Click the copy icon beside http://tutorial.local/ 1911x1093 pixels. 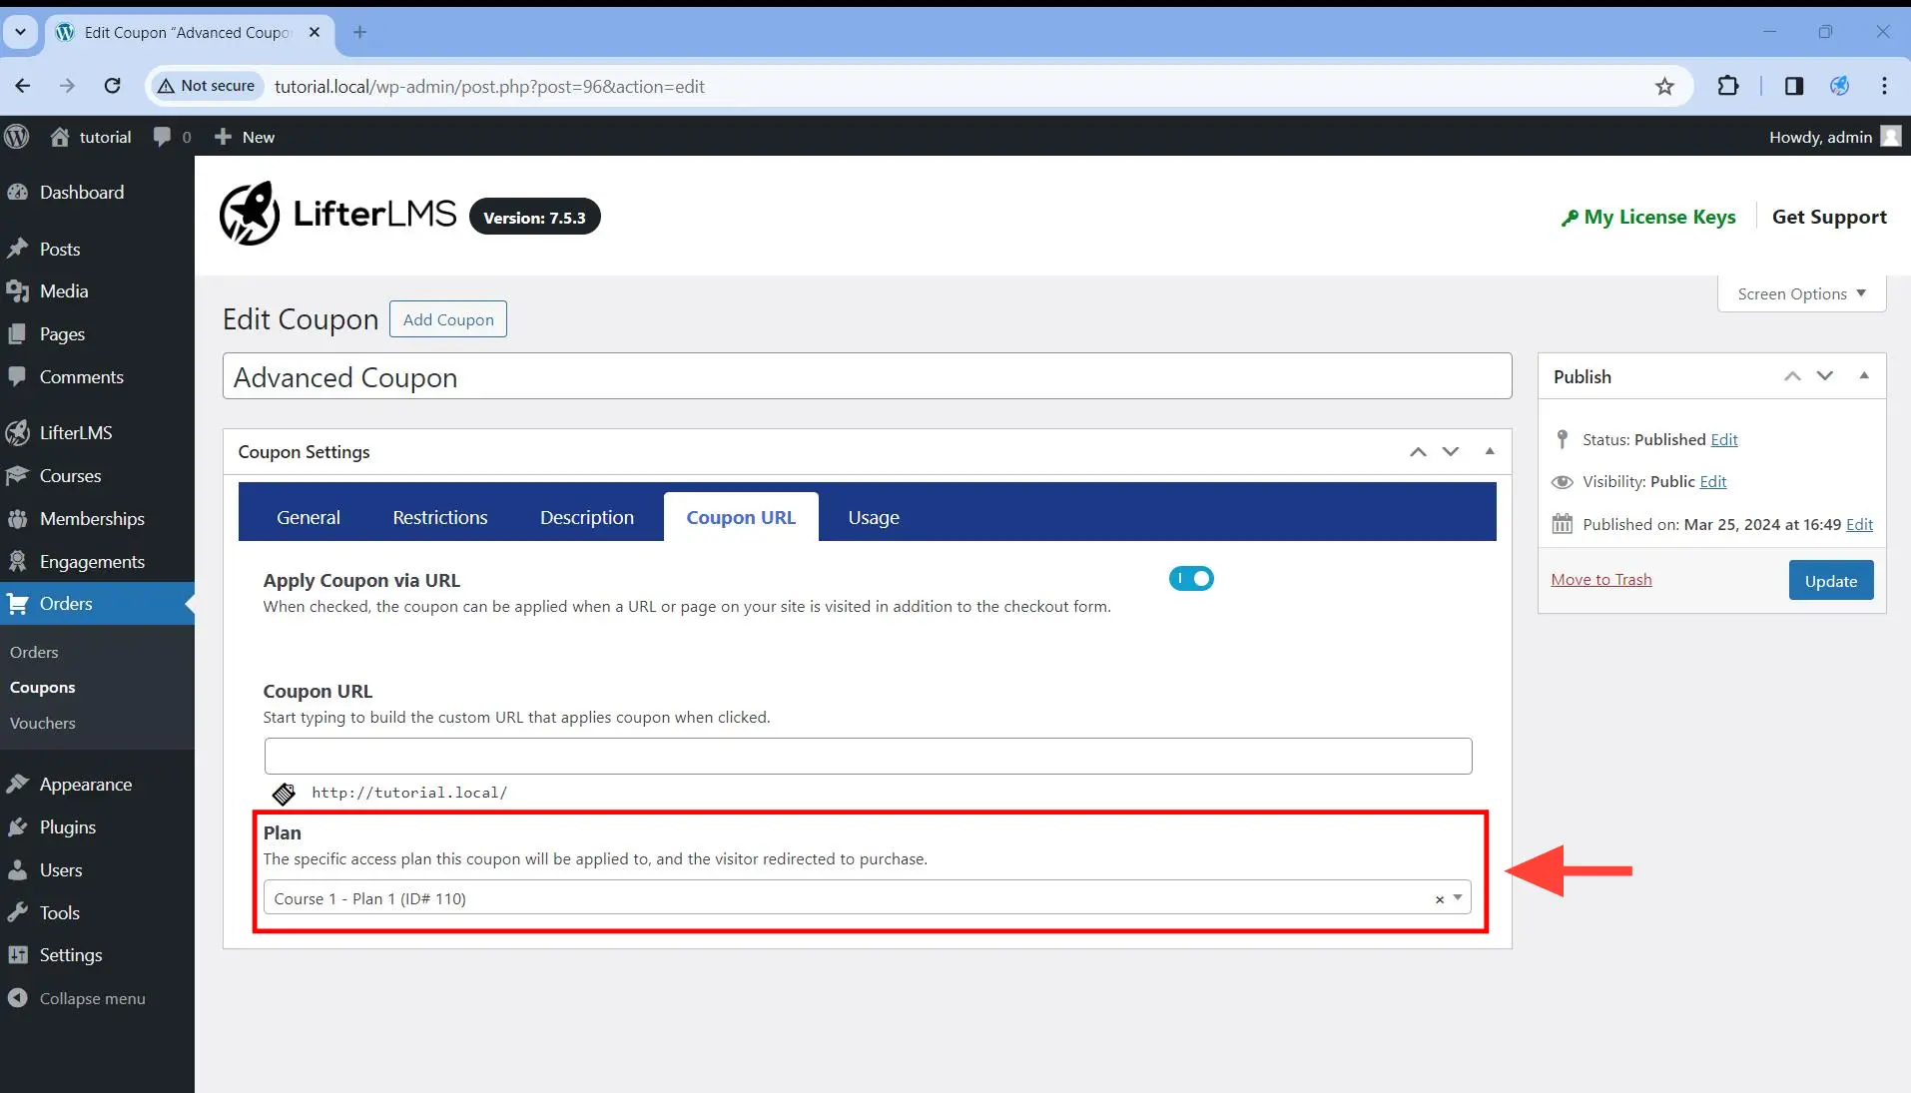pos(284,794)
